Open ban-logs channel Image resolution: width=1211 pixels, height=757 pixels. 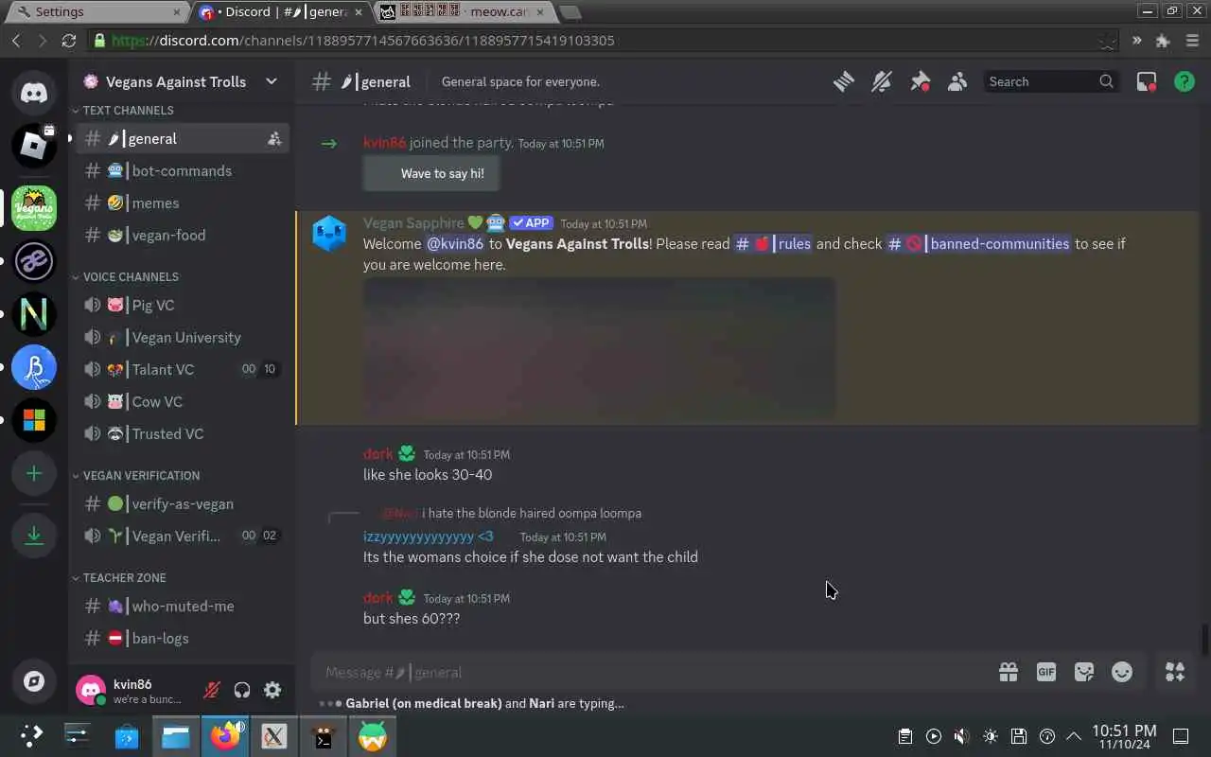[x=183, y=639]
